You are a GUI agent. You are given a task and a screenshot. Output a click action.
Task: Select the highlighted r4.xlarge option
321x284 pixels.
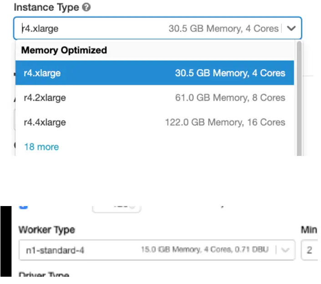pyautogui.click(x=154, y=73)
